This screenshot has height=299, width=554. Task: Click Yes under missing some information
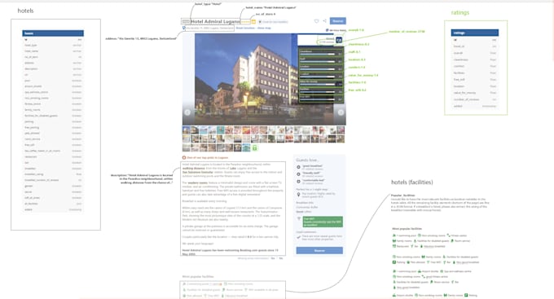pos(273,258)
